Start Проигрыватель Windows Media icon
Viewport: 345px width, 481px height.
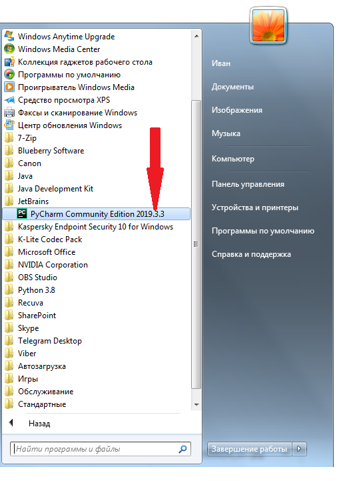[x=9, y=87]
